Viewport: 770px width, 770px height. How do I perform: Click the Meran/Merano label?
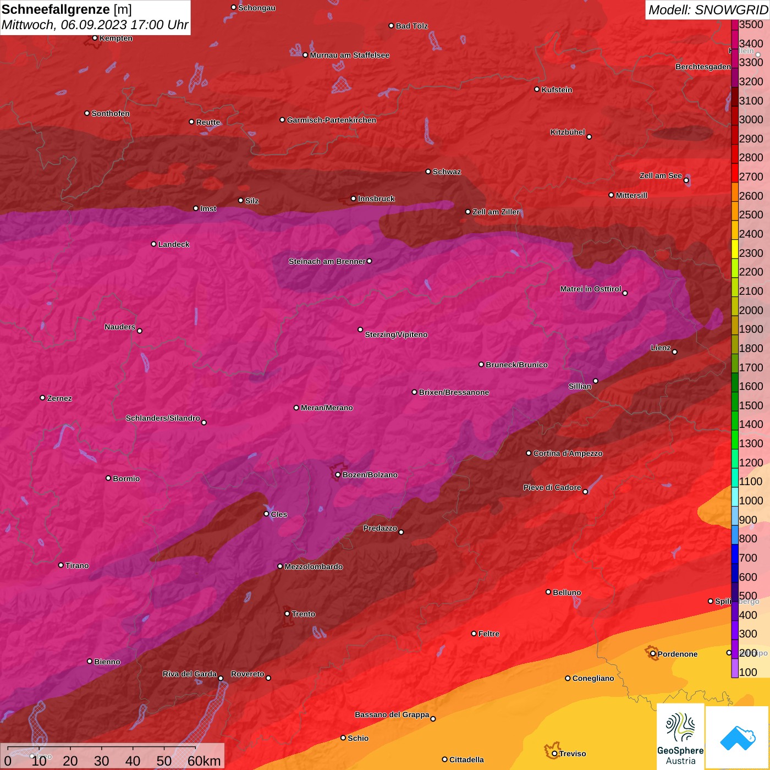click(x=327, y=408)
